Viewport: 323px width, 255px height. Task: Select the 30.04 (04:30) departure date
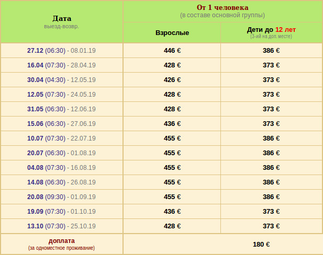[x=35, y=80]
